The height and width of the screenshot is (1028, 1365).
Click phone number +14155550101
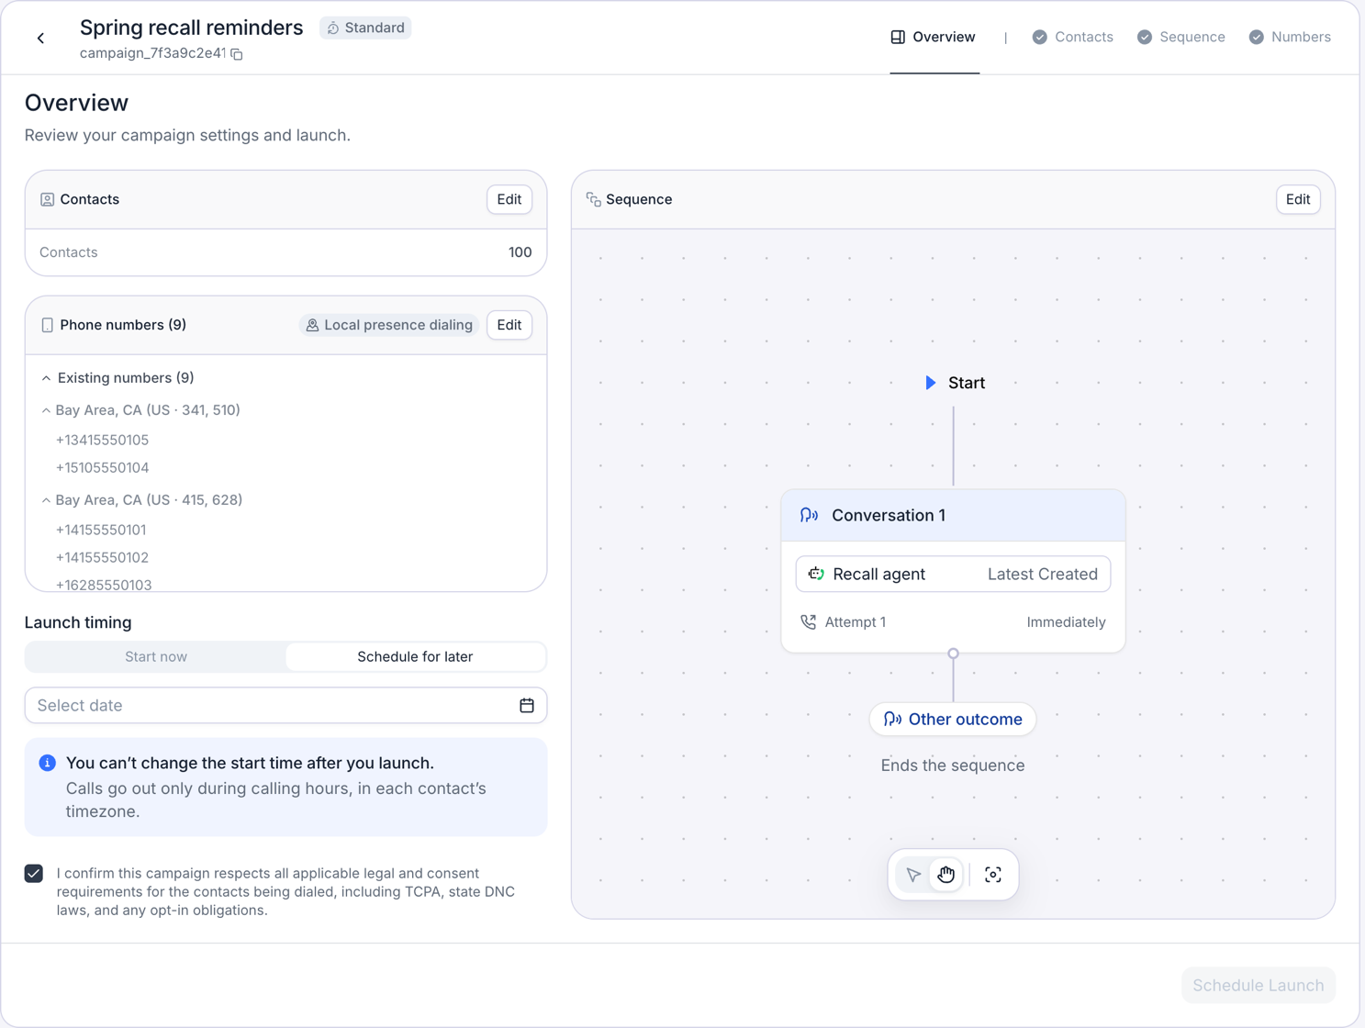click(x=101, y=530)
